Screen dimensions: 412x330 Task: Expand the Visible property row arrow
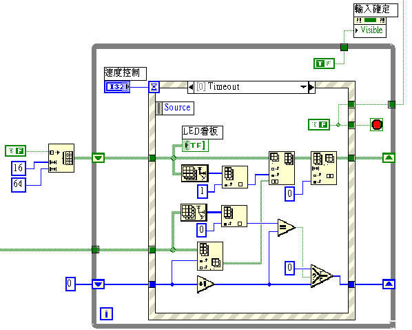tap(357, 30)
